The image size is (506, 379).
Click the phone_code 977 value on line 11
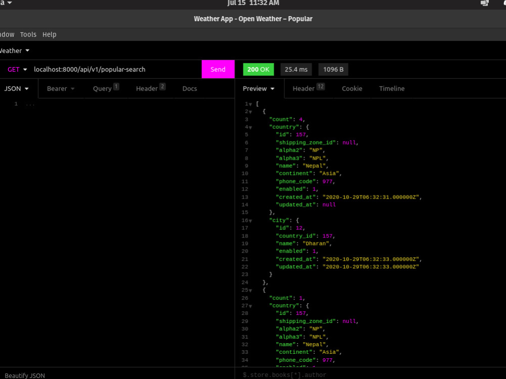point(327,181)
